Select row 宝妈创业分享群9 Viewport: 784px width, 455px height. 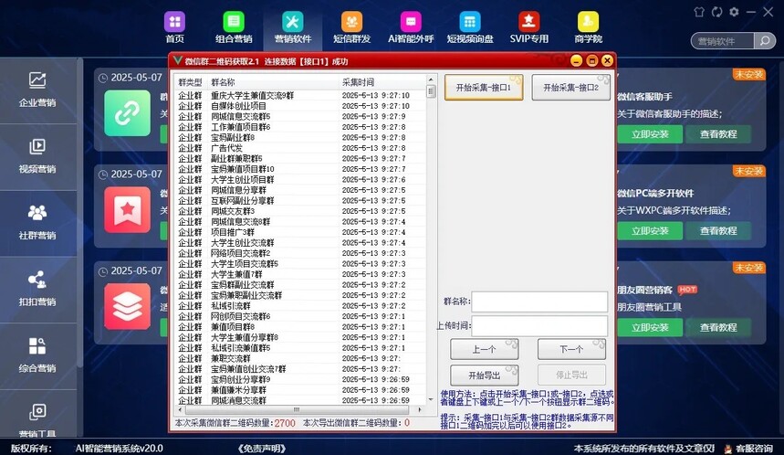tap(300, 379)
